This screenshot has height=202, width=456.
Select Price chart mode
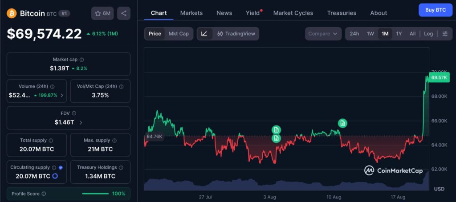click(155, 34)
